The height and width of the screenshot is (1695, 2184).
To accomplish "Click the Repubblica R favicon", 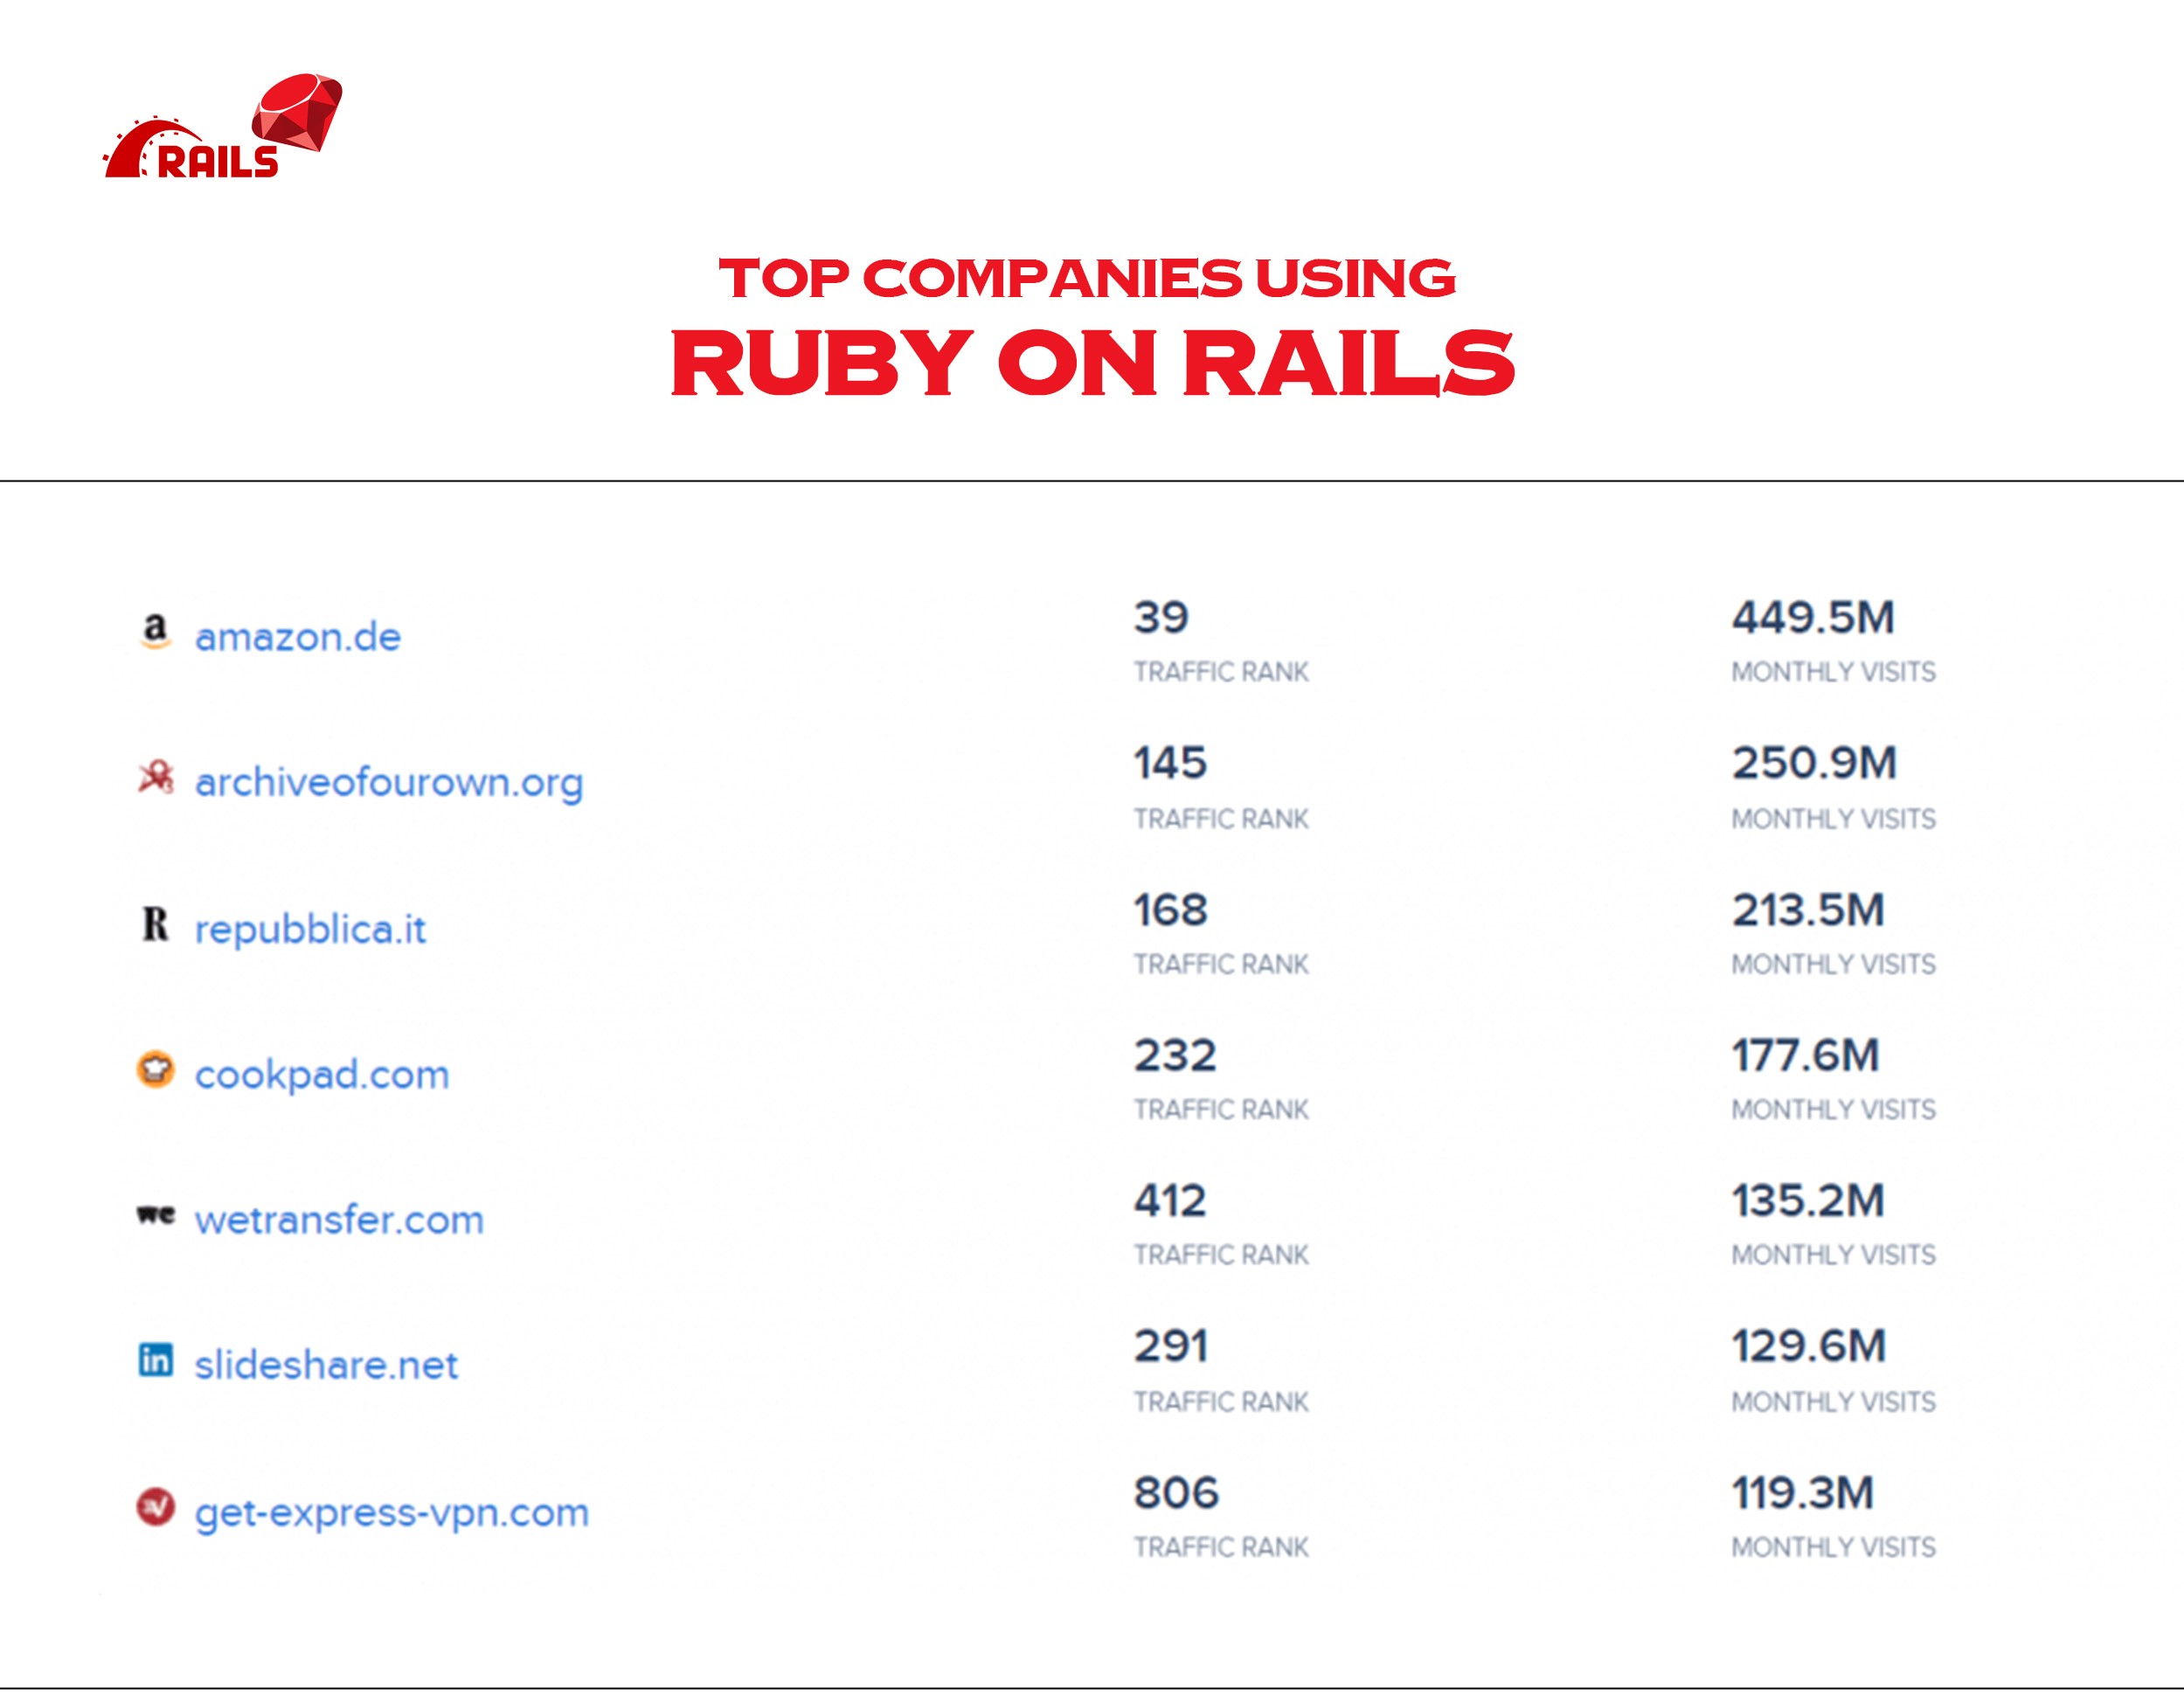I will pyautogui.click(x=155, y=924).
